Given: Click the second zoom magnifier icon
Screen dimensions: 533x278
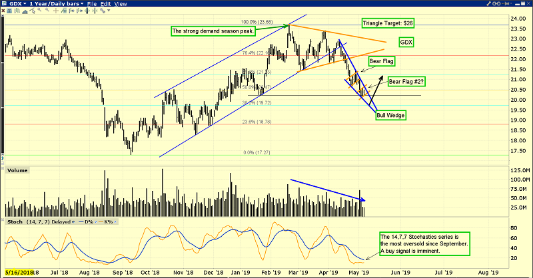Looking at the screenshot, I should 47,10.
